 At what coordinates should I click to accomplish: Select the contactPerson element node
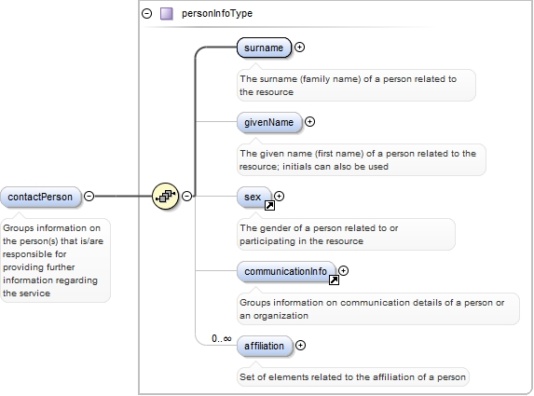click(x=41, y=197)
